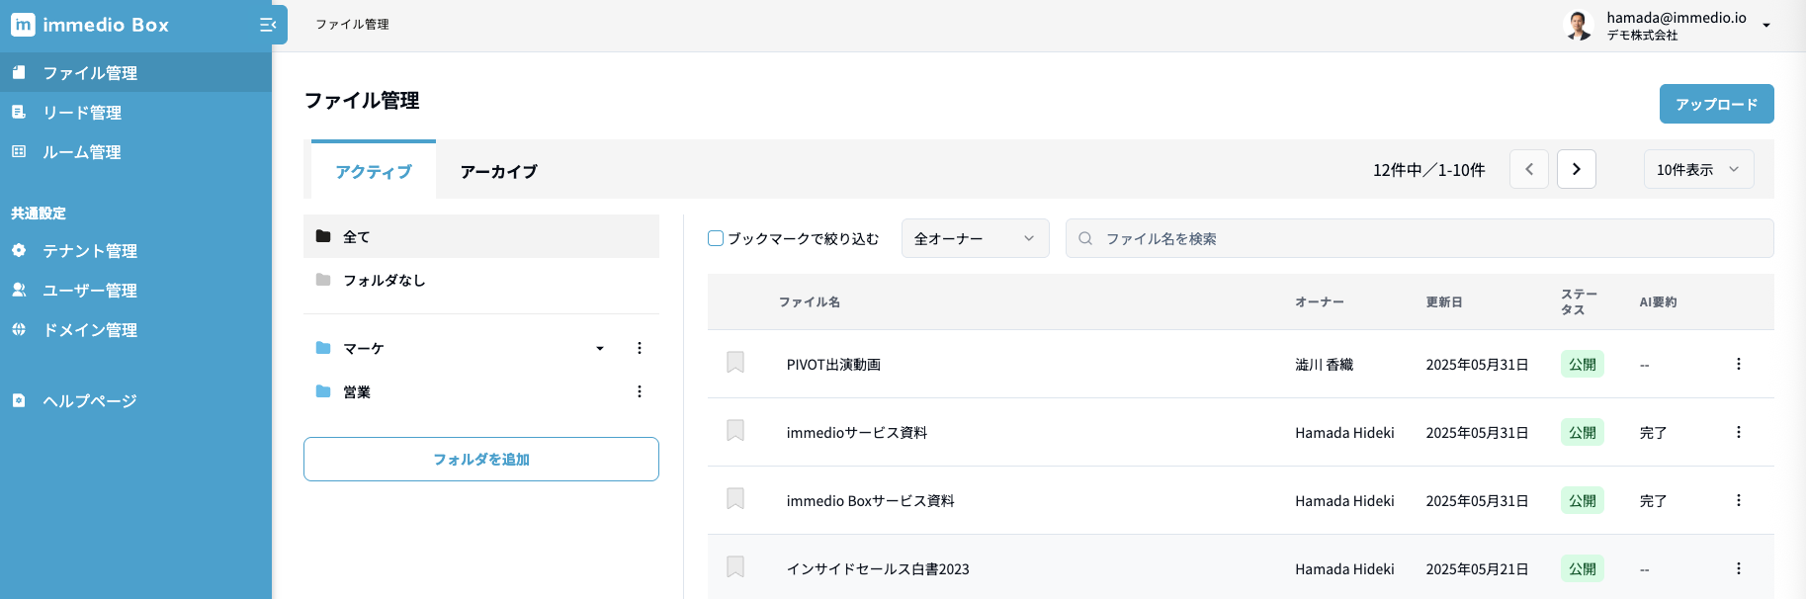Viewport: 1806px width, 599px height.
Task: Click the アップロード button
Action: (x=1716, y=104)
